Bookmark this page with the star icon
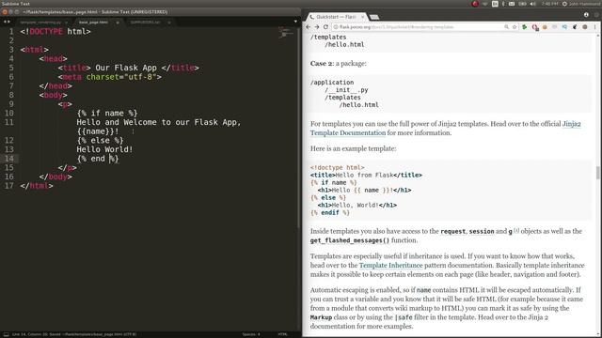602x338 pixels. 515,27
